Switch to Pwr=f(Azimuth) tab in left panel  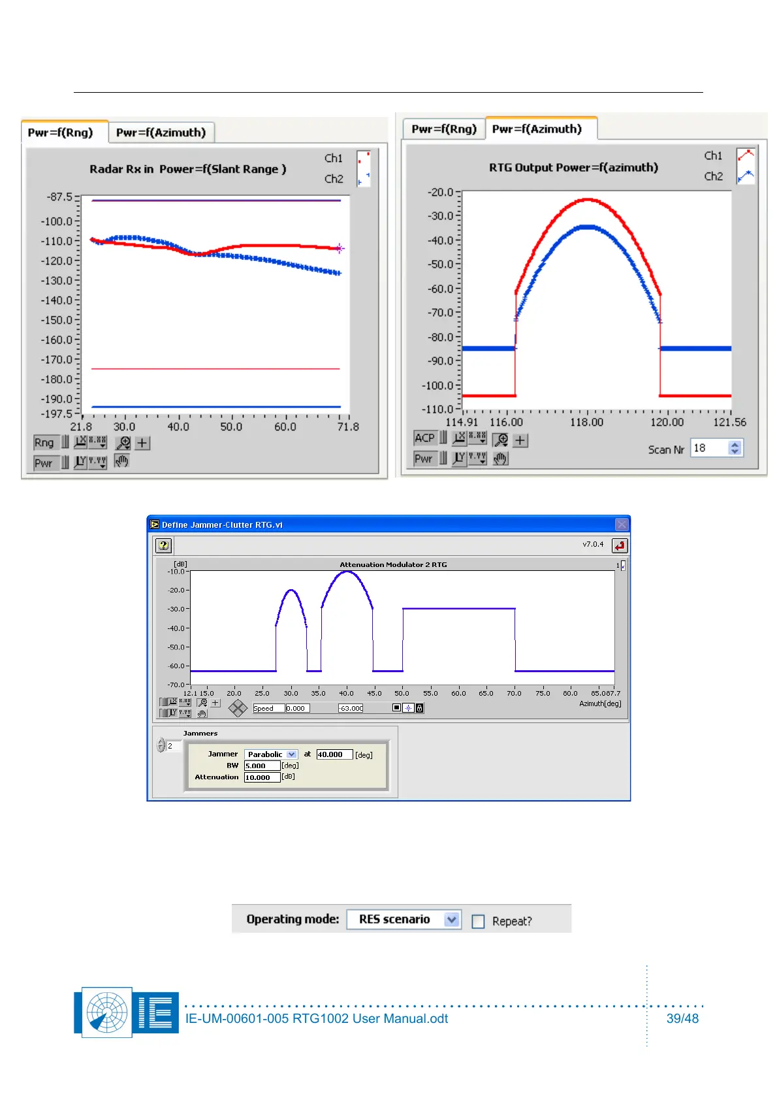click(161, 133)
